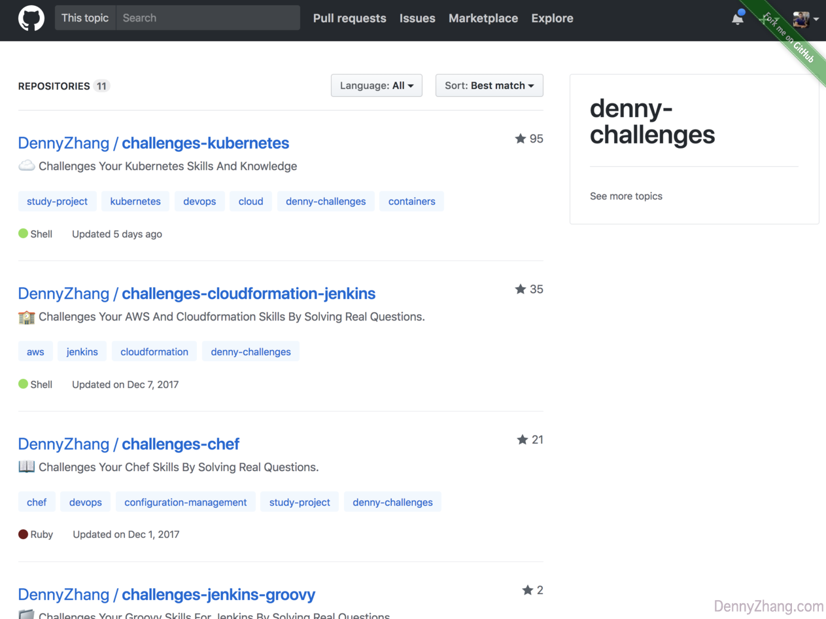This screenshot has height=619, width=826.
Task: Expand the Sort: Best match dropdown
Action: (x=489, y=86)
